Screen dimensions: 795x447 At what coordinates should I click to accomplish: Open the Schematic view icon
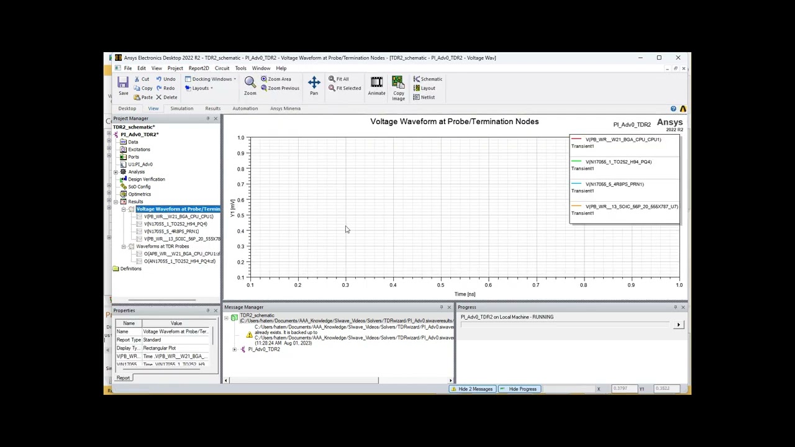coord(416,79)
